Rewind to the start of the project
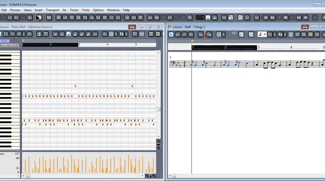The height and width of the screenshot is (182, 325). click(x=266, y=18)
